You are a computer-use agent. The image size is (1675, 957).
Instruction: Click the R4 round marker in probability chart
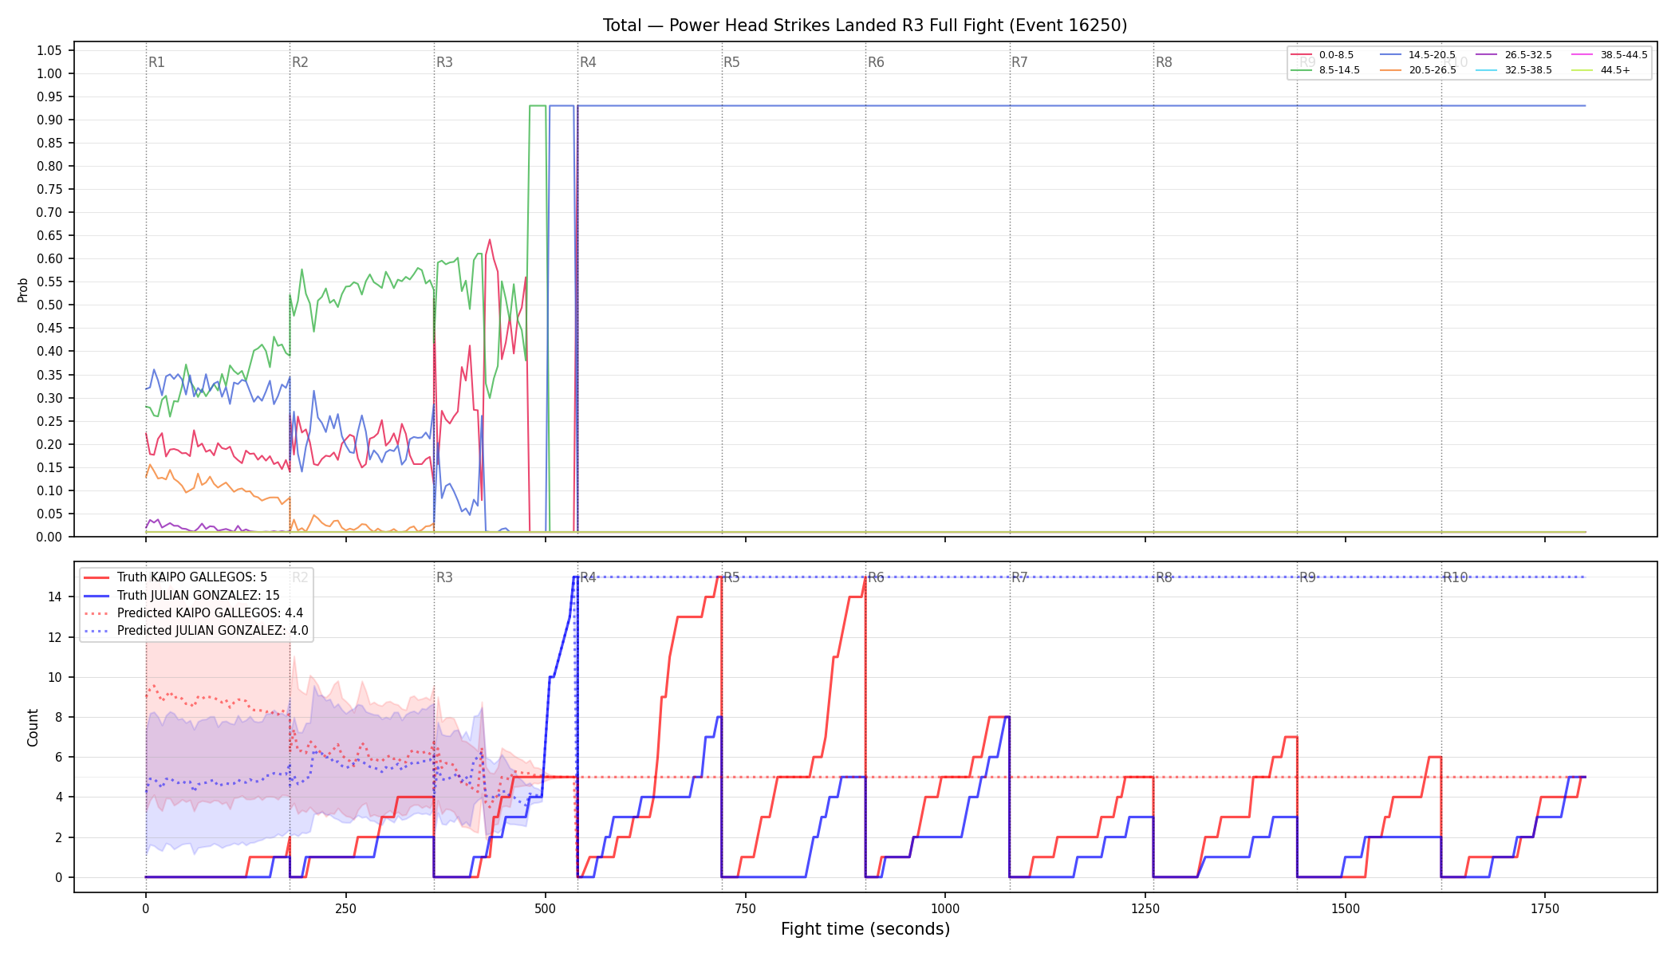[x=588, y=62]
